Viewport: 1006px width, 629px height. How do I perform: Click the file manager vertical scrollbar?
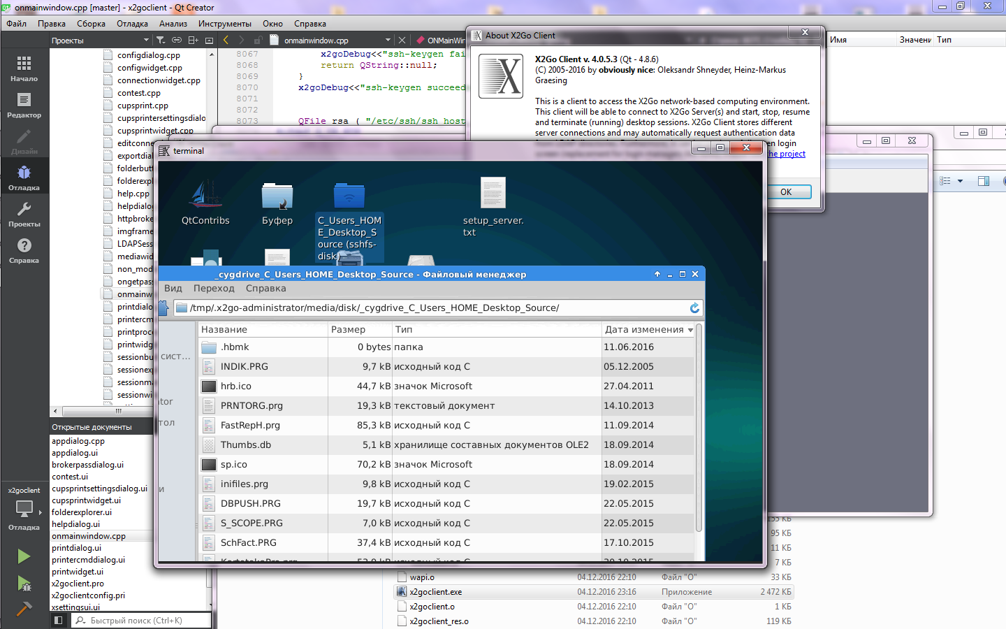[699, 428]
